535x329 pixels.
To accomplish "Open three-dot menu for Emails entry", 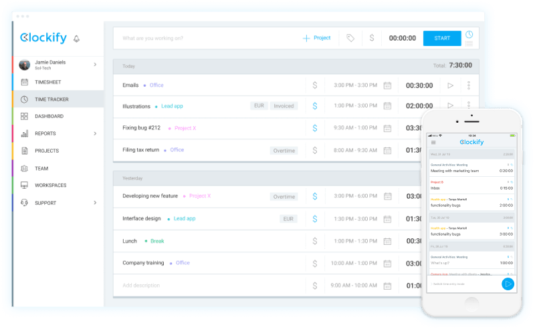I will tap(469, 85).
